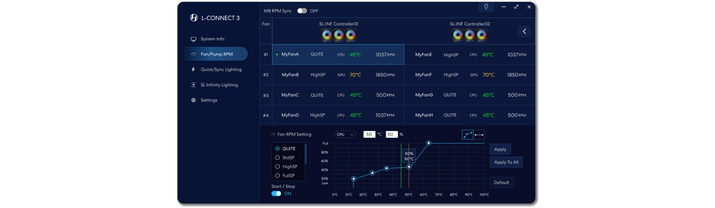Click the back chevron beside SL-INF Controller02
The image size is (715, 208).
tap(524, 31)
